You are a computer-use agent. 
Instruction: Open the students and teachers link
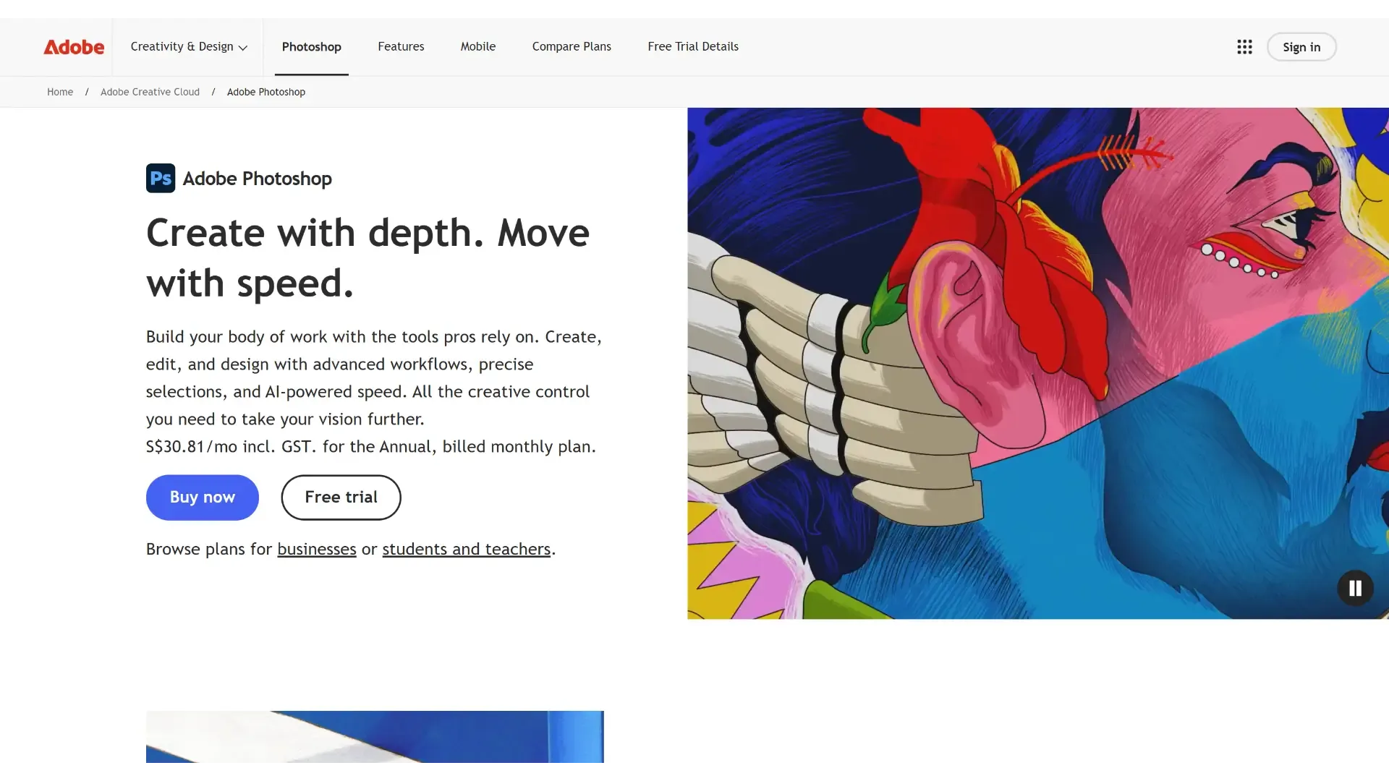[467, 549]
